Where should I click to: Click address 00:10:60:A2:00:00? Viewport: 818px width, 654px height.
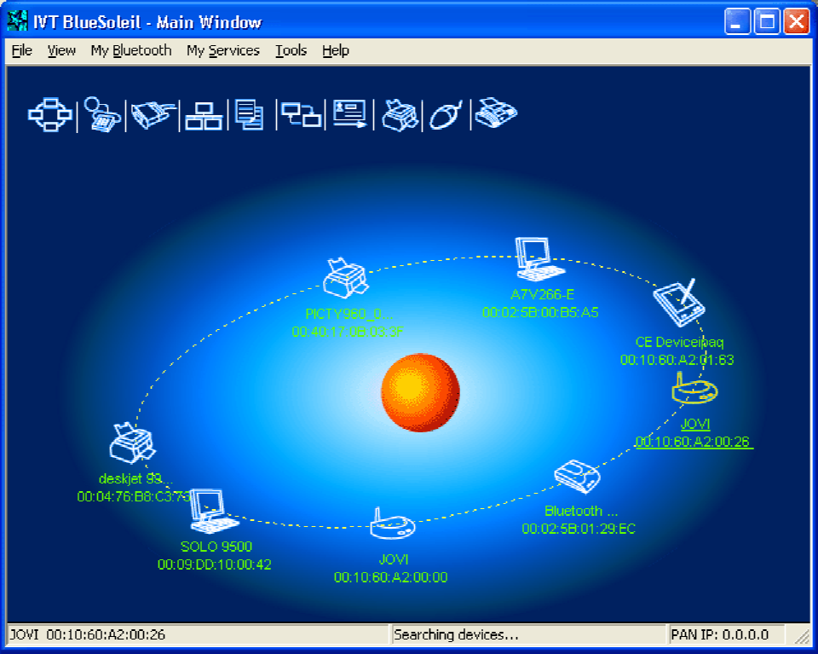(x=391, y=577)
